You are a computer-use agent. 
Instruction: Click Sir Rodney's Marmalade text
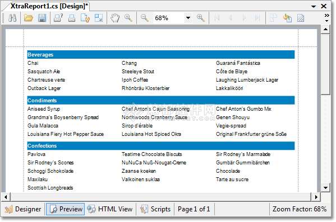243,154
